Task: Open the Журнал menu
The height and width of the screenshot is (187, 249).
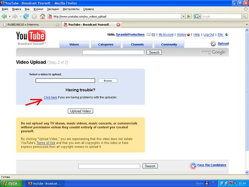Action: [x=38, y=9]
